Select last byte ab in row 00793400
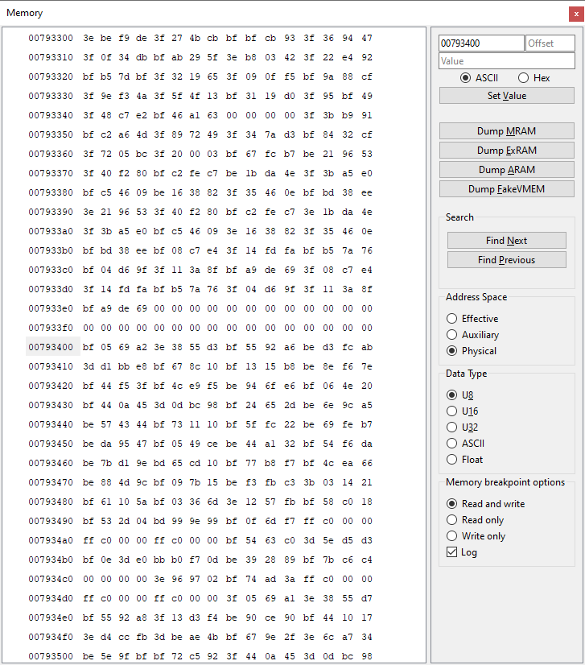This screenshot has height=665, width=585. (367, 347)
